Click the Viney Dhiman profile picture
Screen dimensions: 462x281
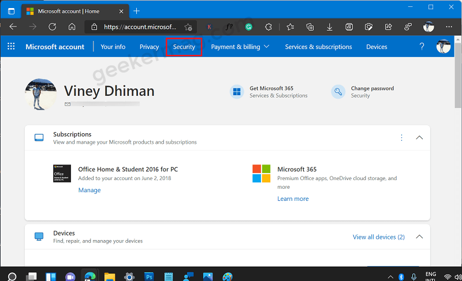coord(40,94)
